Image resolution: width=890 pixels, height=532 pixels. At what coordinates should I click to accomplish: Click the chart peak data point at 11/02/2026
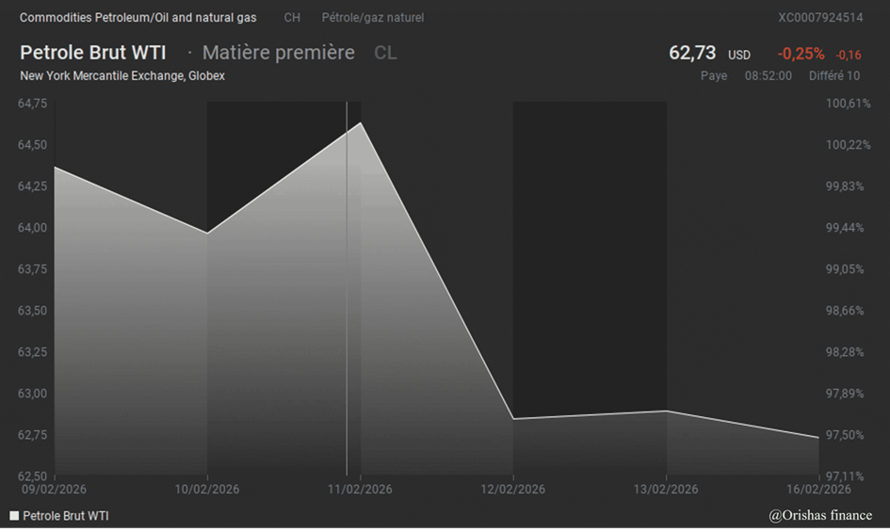pyautogui.click(x=361, y=122)
